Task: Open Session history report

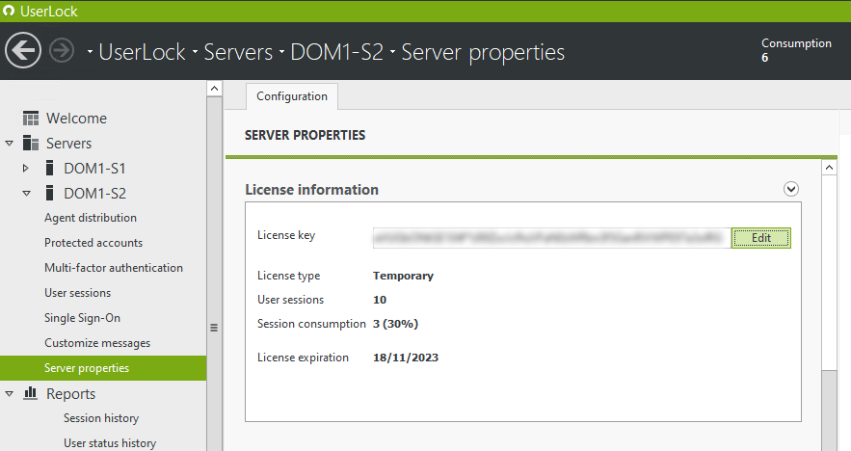Action: 101,418
